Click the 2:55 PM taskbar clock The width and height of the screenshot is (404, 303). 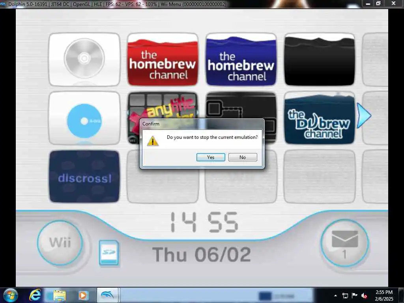[x=384, y=296]
